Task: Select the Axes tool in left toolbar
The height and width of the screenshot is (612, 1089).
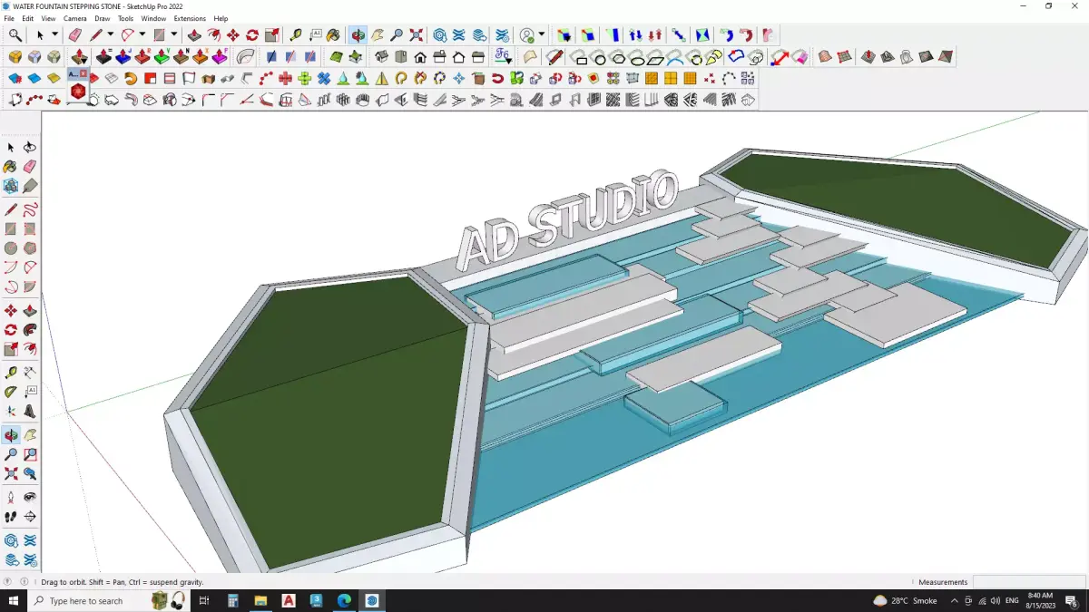Action: [x=11, y=411]
